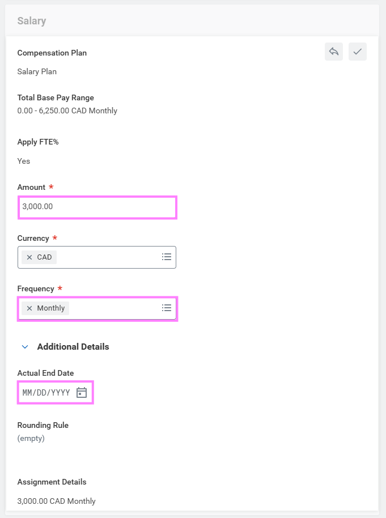Viewport: 386px width, 518px height.
Task: Click empty area of Frequency selector box
Action: click(x=113, y=308)
